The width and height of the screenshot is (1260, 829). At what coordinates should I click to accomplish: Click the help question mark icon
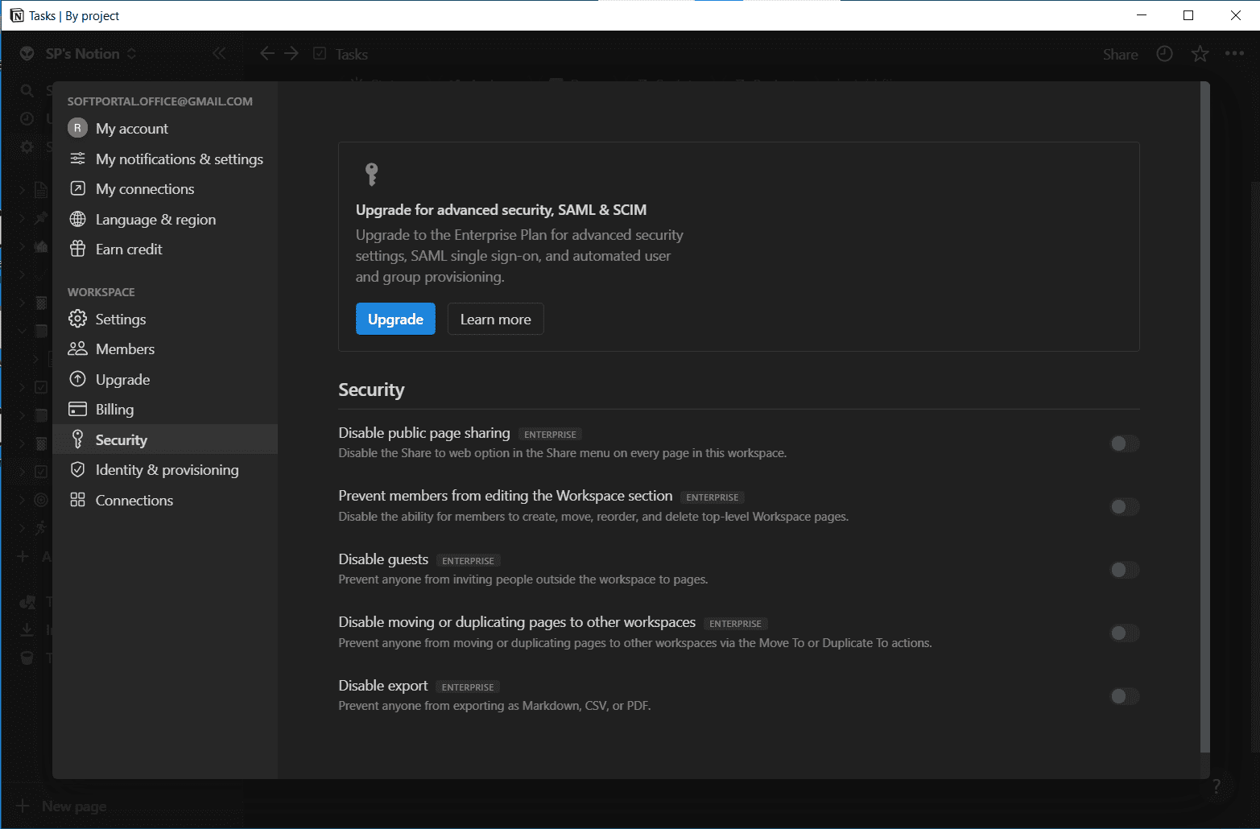pyautogui.click(x=1217, y=786)
